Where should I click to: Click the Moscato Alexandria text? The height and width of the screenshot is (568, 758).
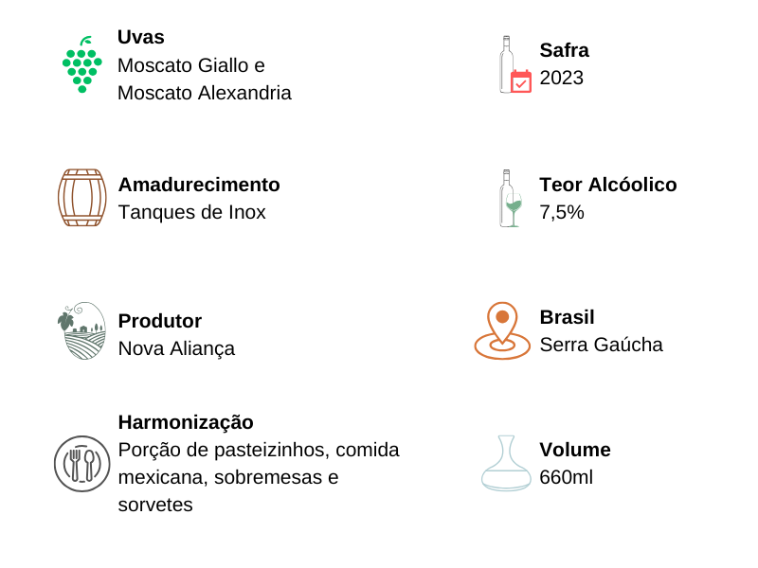tap(205, 93)
